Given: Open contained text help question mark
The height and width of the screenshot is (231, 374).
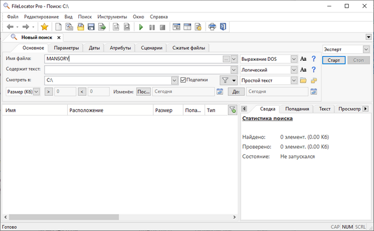Looking at the screenshot, I should click(x=314, y=70).
